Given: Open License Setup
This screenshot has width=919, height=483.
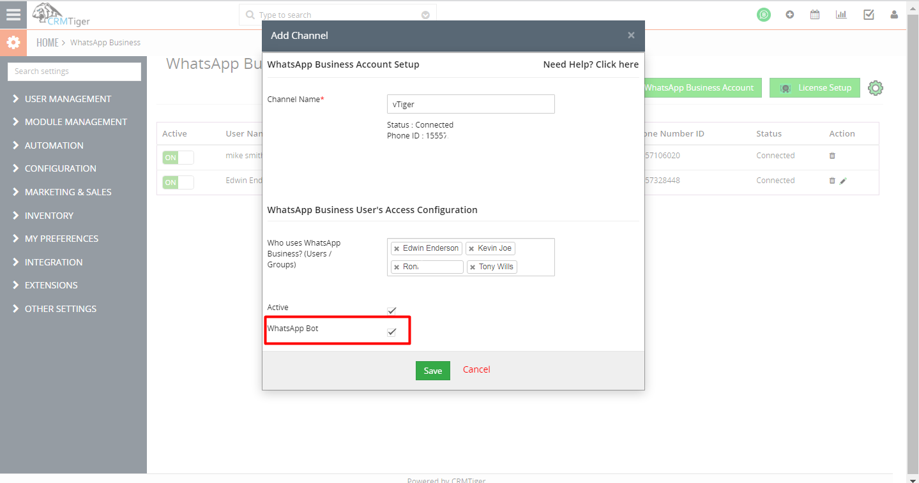Looking at the screenshot, I should [815, 88].
